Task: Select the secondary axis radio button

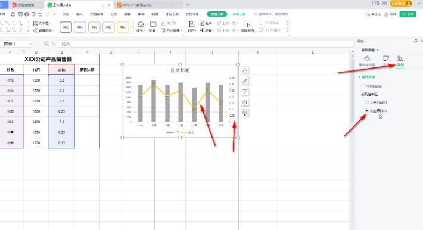Action: coord(366,111)
